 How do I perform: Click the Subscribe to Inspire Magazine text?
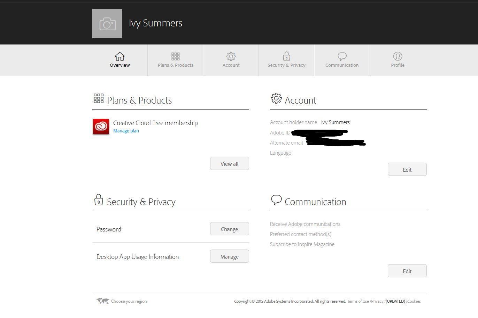tap(302, 244)
